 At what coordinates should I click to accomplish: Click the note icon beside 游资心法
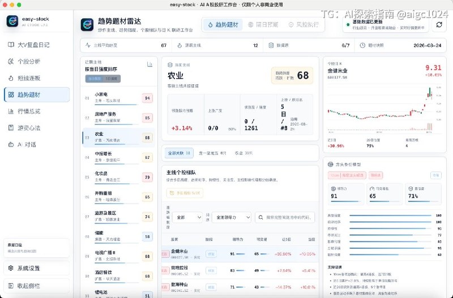[11, 128]
